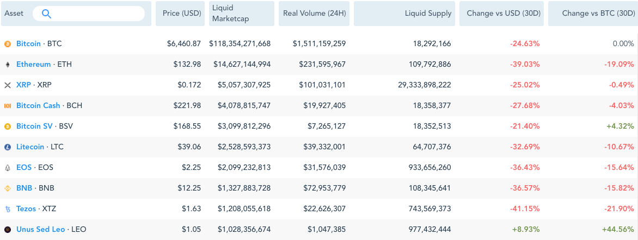Select Bitcoin liquid supply 18,292,166
This screenshot has width=638, height=240.
click(432, 43)
